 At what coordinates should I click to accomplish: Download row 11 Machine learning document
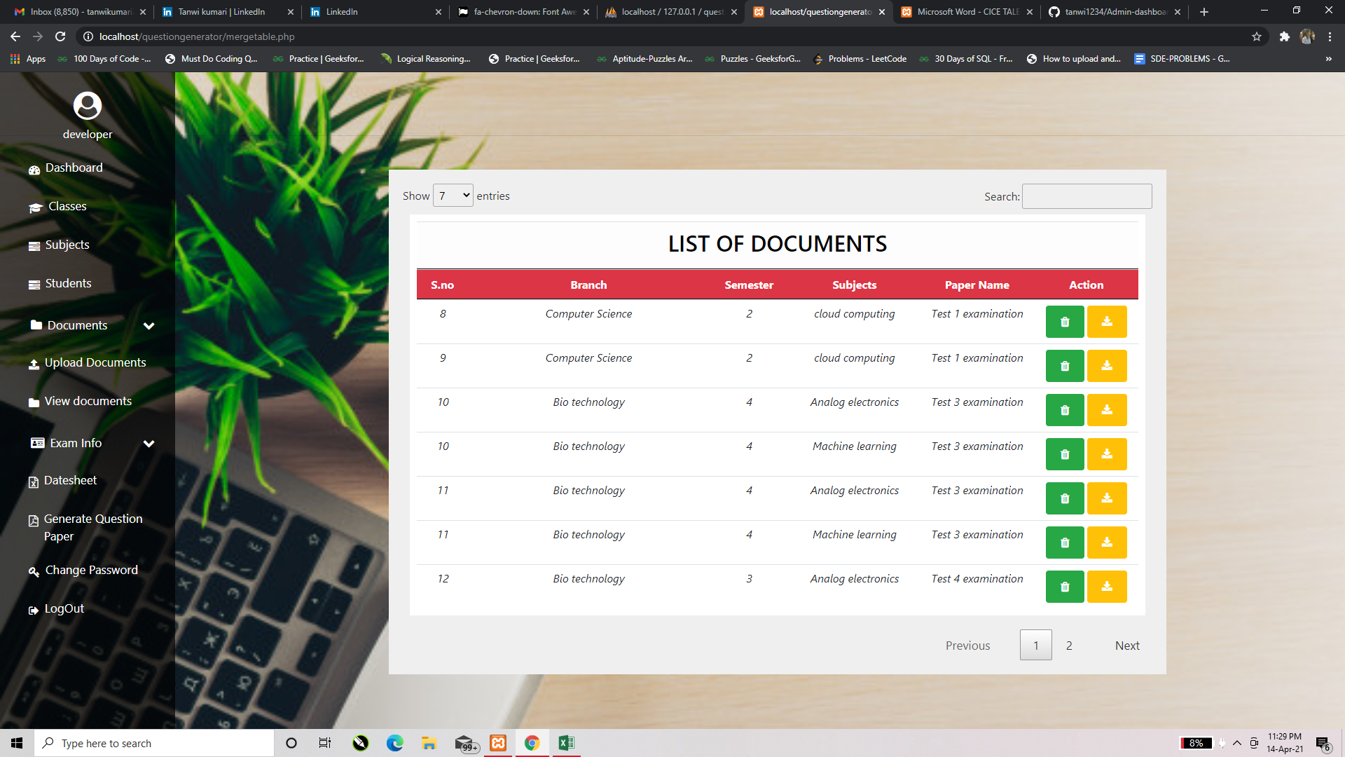pyautogui.click(x=1107, y=543)
